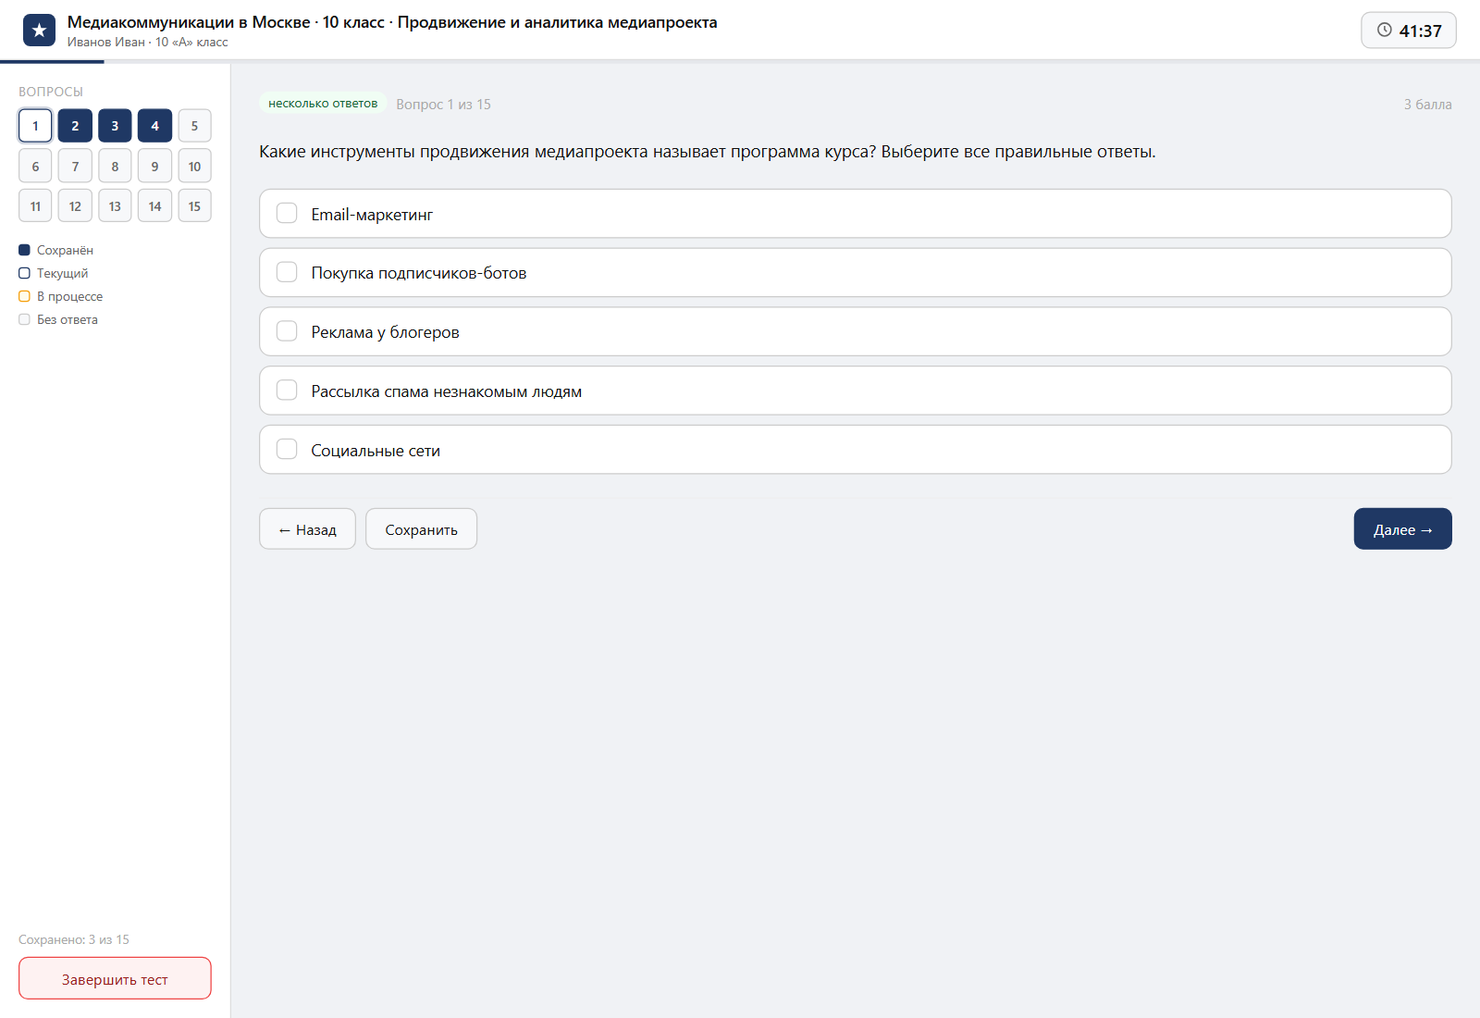The height and width of the screenshot is (1018, 1480).
Task: Jump to saved question 3
Action: click(x=115, y=126)
